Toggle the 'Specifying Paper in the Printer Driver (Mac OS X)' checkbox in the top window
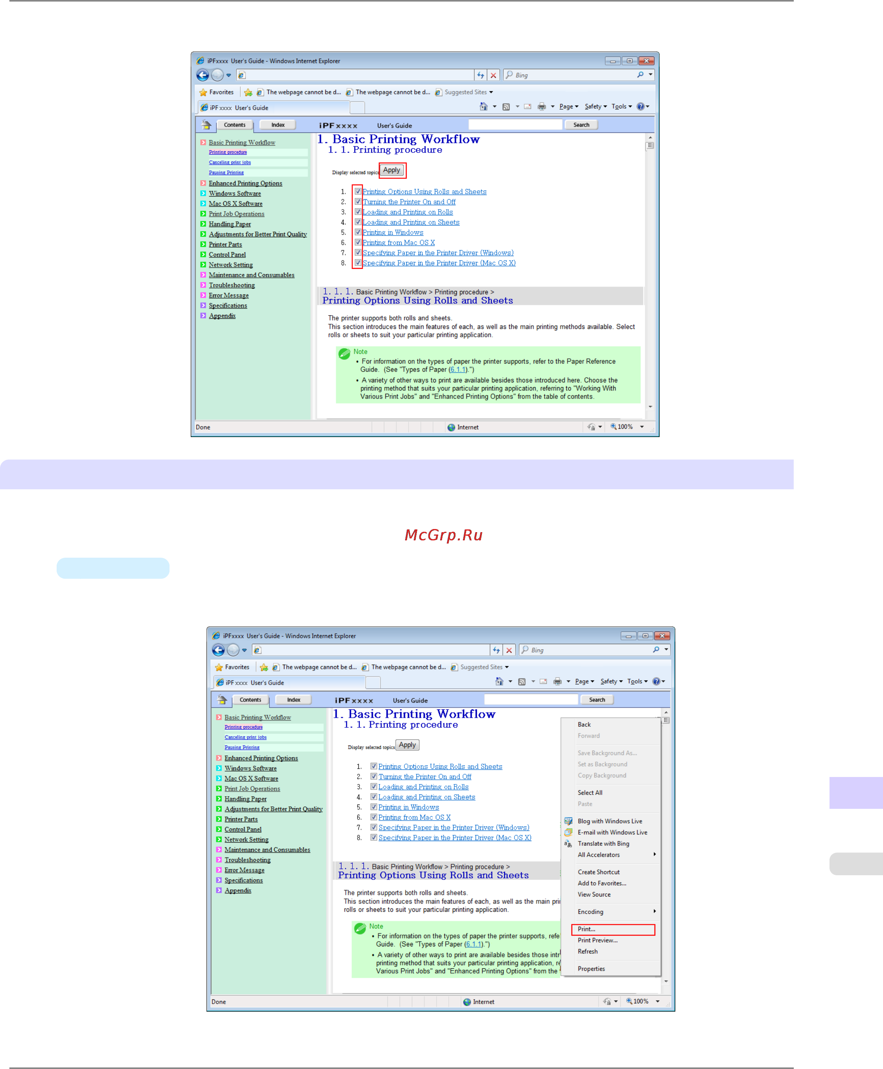 (x=358, y=263)
